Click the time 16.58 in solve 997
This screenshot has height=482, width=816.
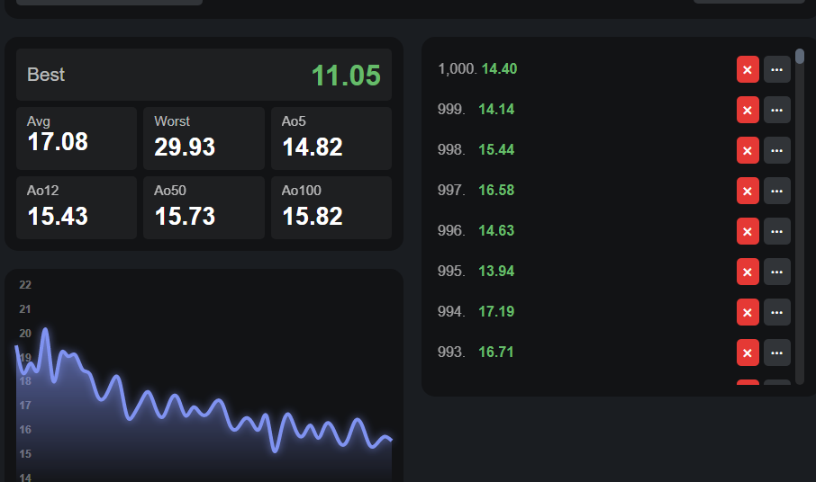point(496,190)
